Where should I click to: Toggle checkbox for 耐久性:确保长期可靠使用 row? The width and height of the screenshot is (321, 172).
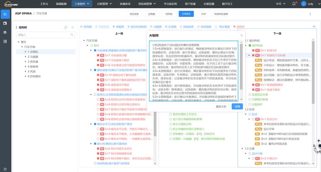coord(95,144)
